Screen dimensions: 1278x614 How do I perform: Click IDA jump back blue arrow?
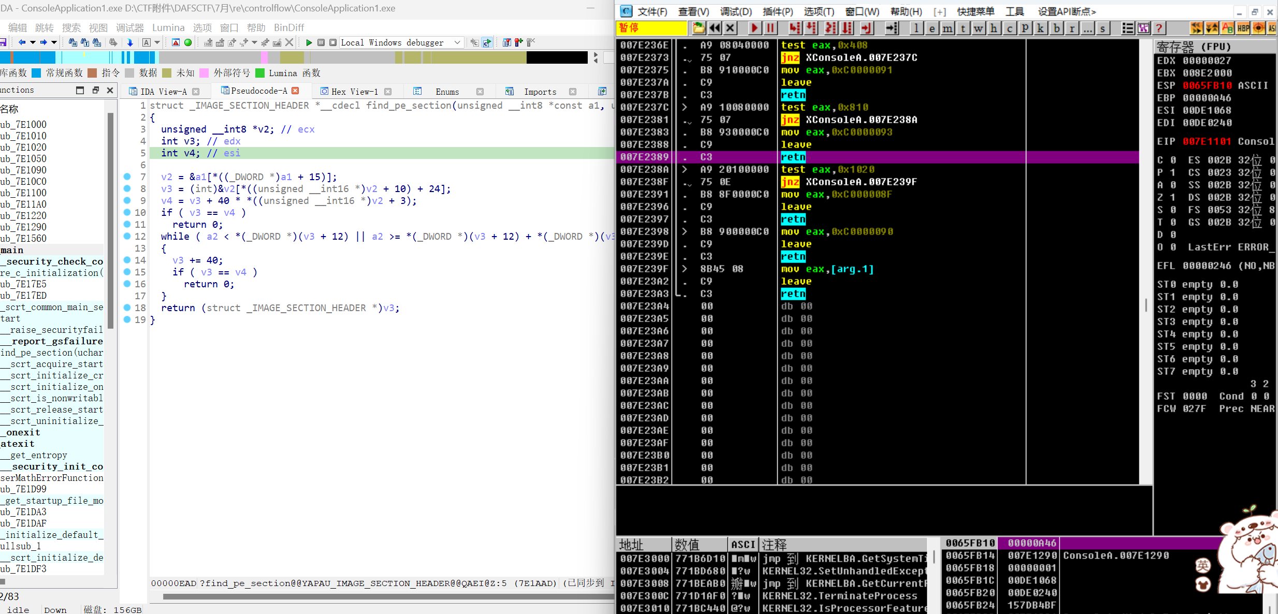(22, 42)
